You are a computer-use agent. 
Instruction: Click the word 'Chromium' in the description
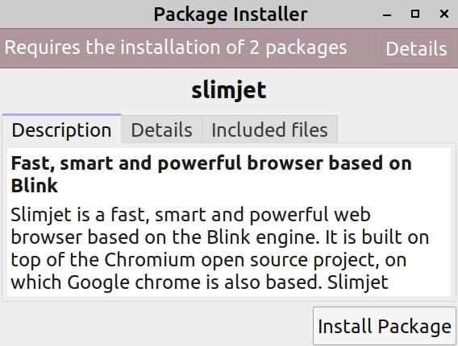[150, 259]
